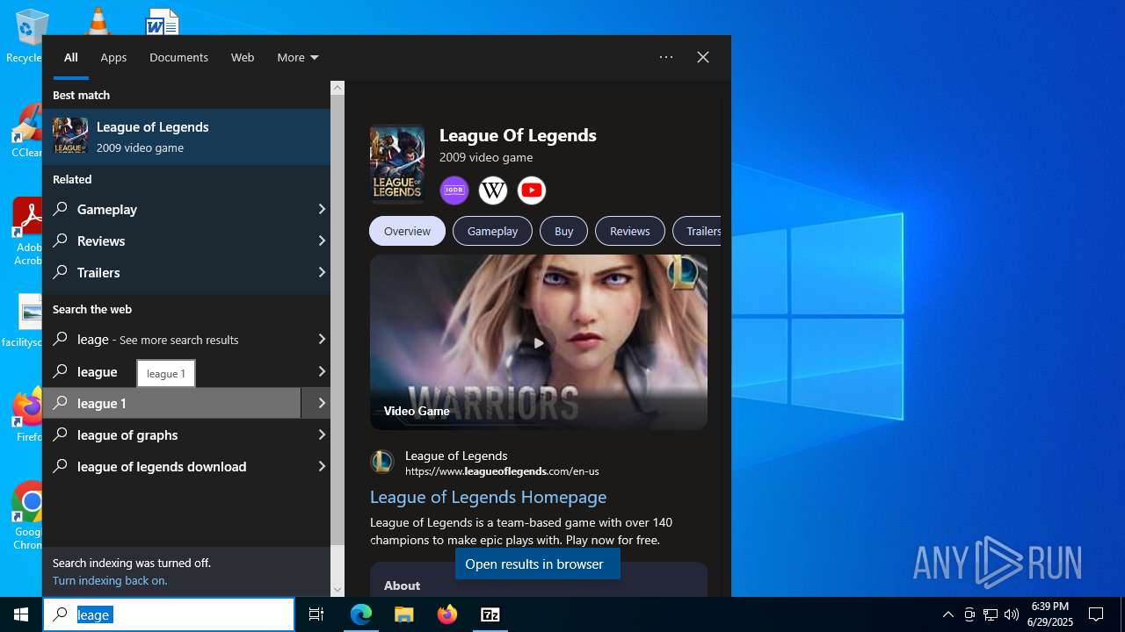Select 'league of legends download' suggestion text
The image size is (1125, 632).
162,466
